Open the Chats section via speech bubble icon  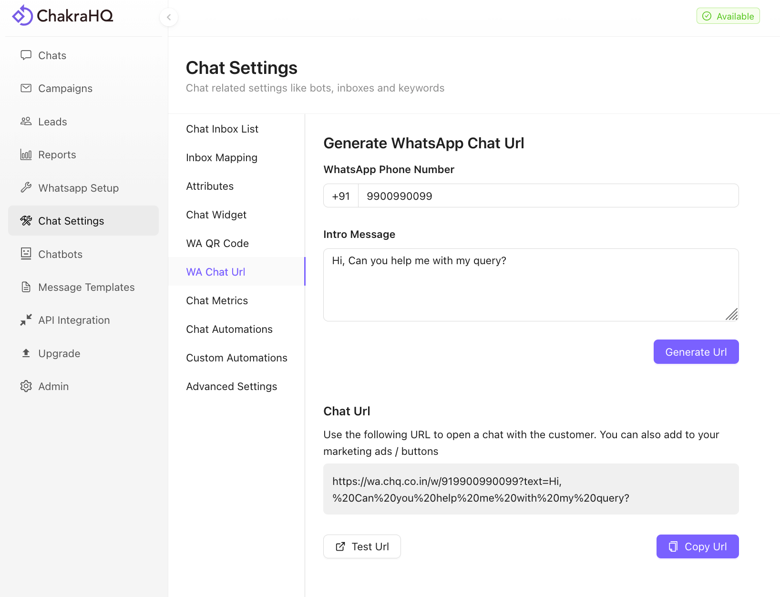pyautogui.click(x=26, y=55)
